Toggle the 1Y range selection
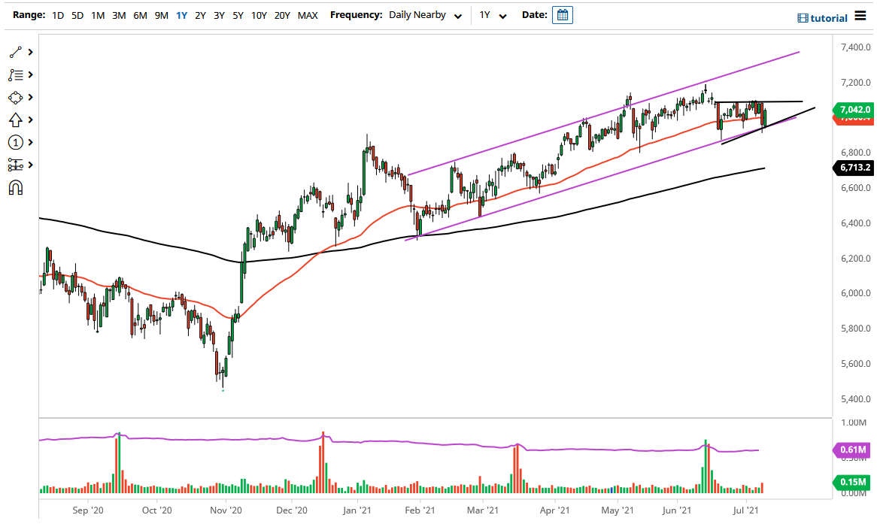877x524 pixels. tap(181, 14)
